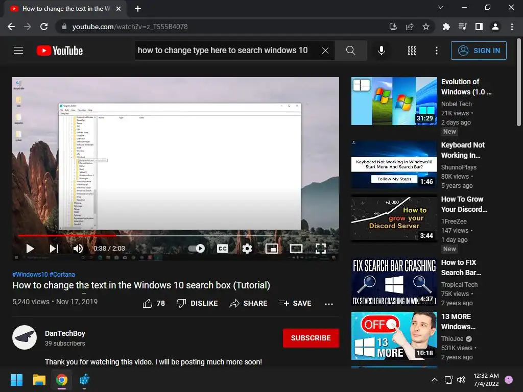
Task: Toggle closed captions on the player
Action: 223,249
